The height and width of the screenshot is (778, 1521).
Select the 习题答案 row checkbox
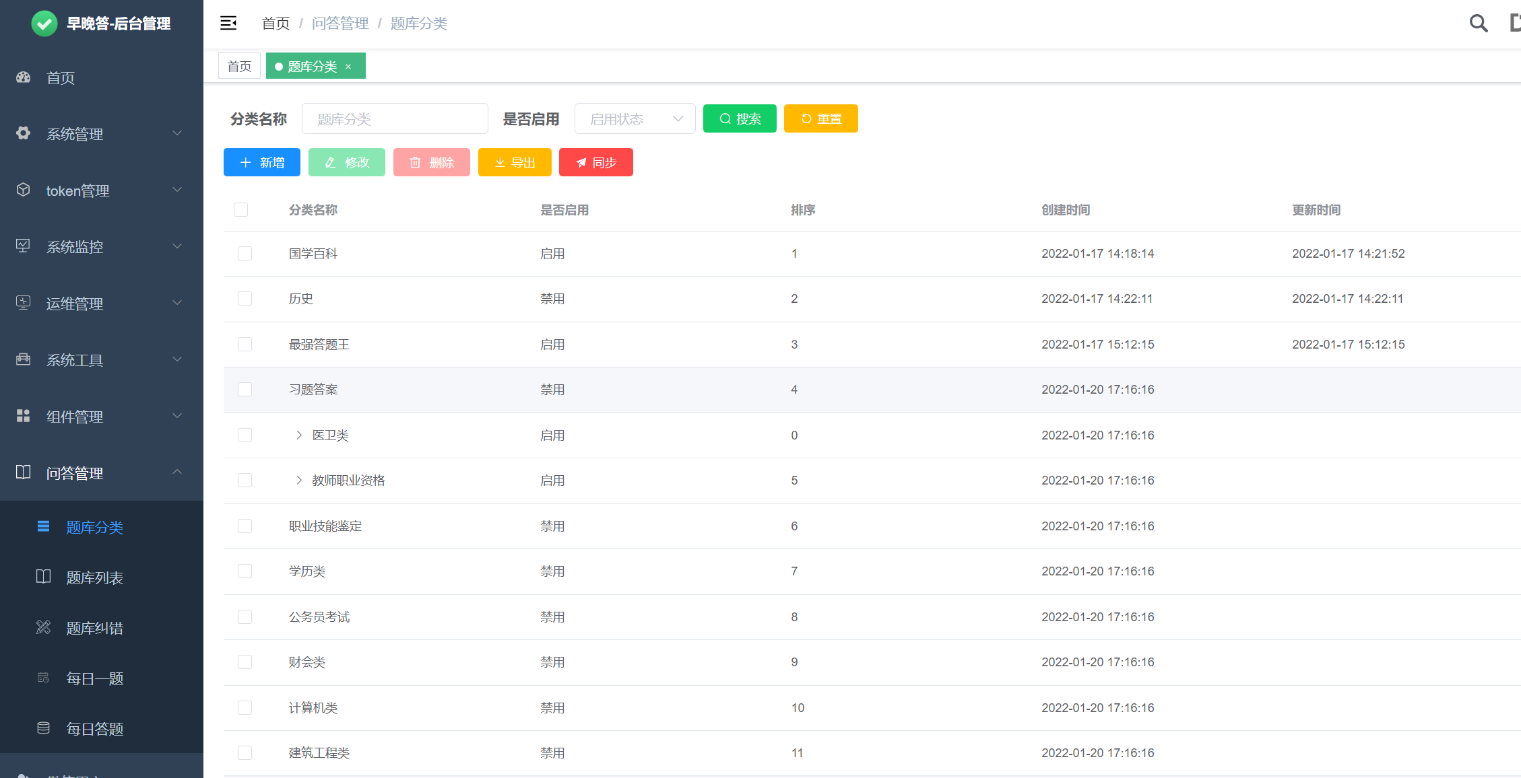coord(245,390)
